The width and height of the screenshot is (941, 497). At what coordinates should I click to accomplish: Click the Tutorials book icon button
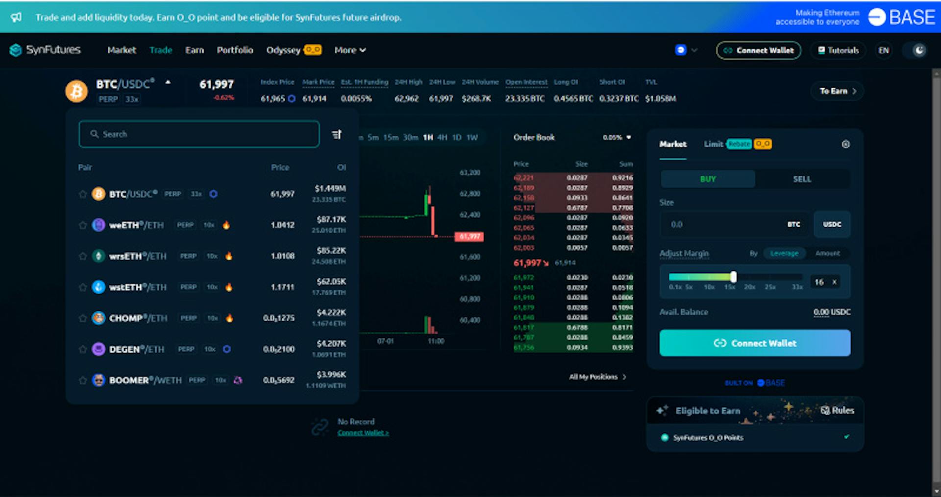pyautogui.click(x=838, y=50)
